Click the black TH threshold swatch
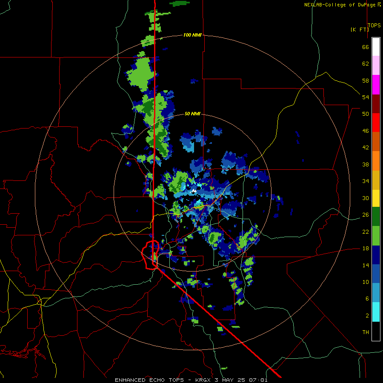The image size is (383, 383). pos(376,331)
